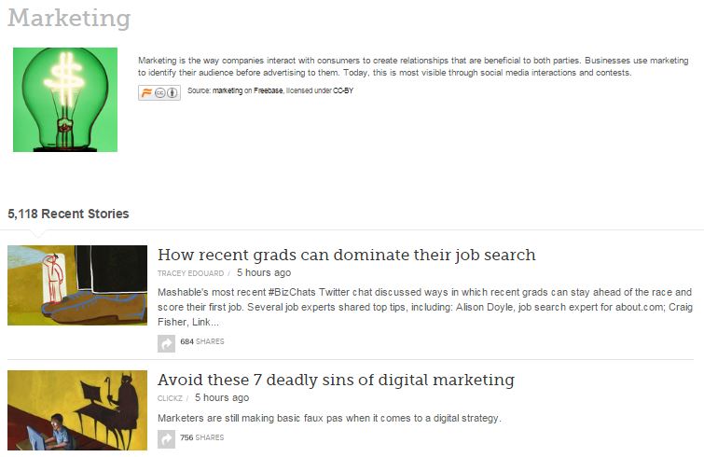Click the Marketing page heading
704x457 pixels.
(x=69, y=19)
